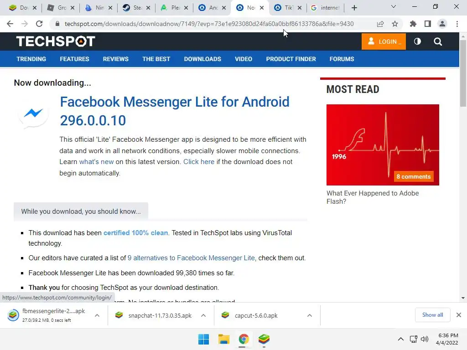
Task: Open the volume speaker tray icon
Action: (425, 339)
